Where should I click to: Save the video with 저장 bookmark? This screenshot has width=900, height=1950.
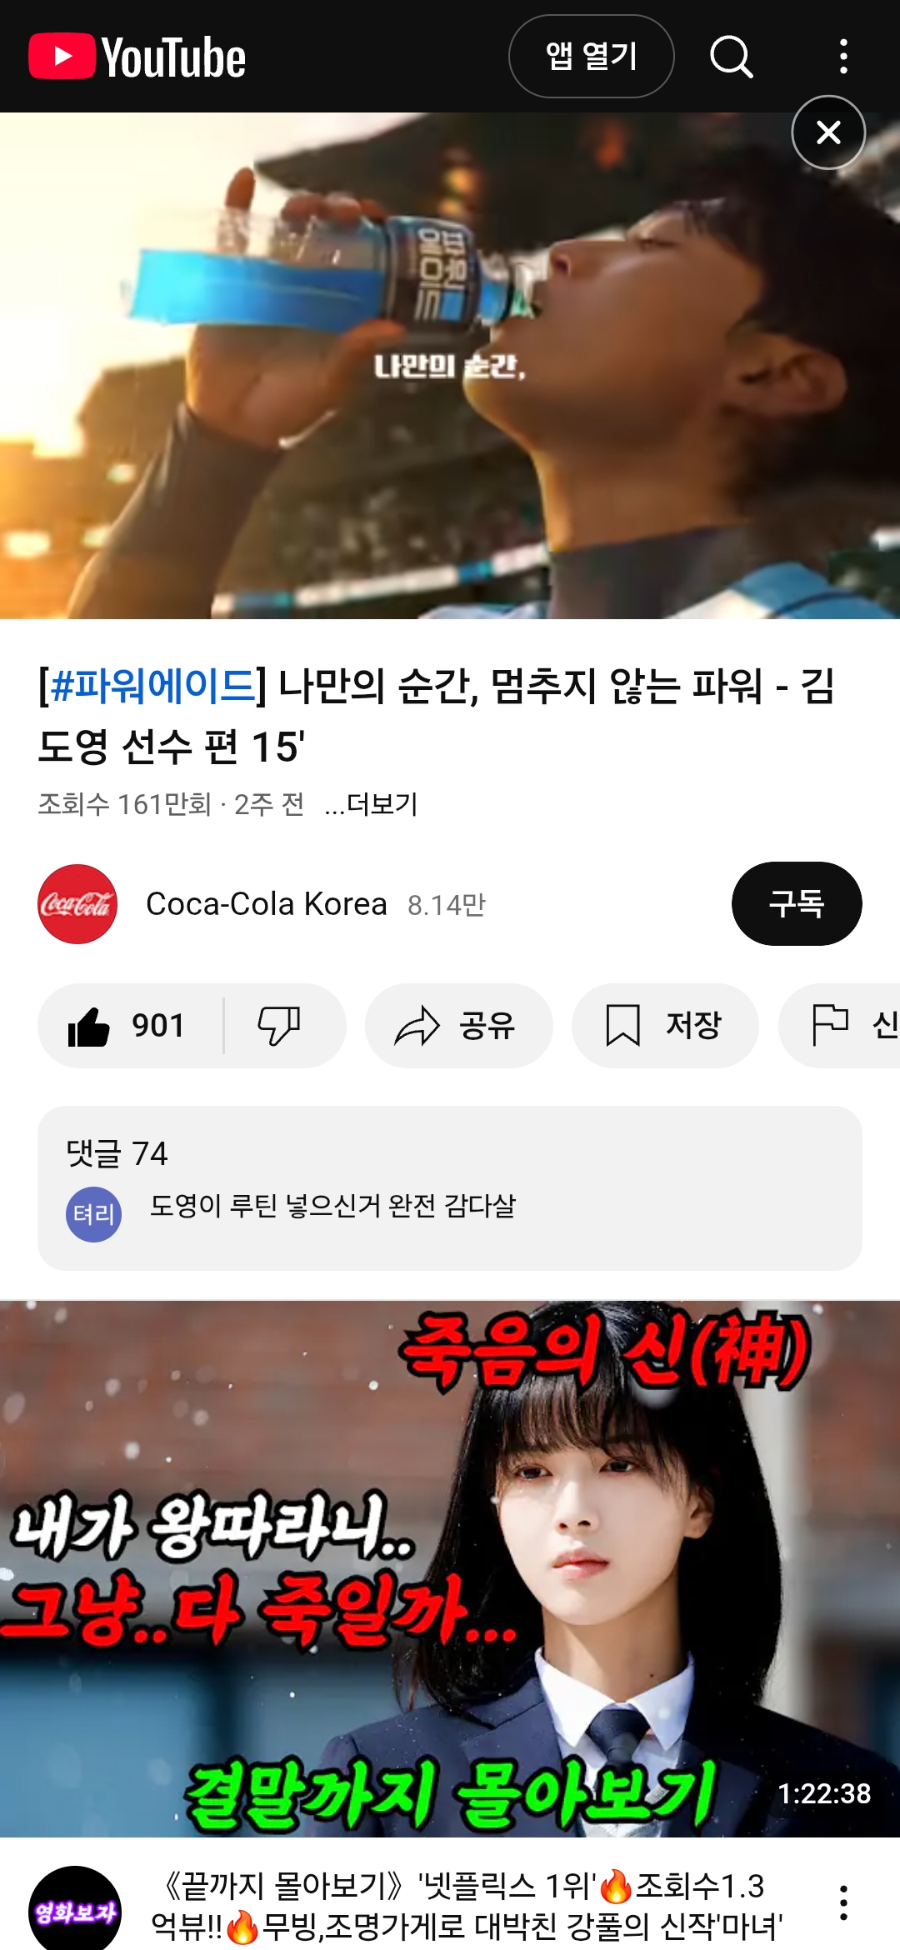[x=665, y=1026]
